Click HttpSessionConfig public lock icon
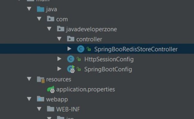 (x=79, y=59)
